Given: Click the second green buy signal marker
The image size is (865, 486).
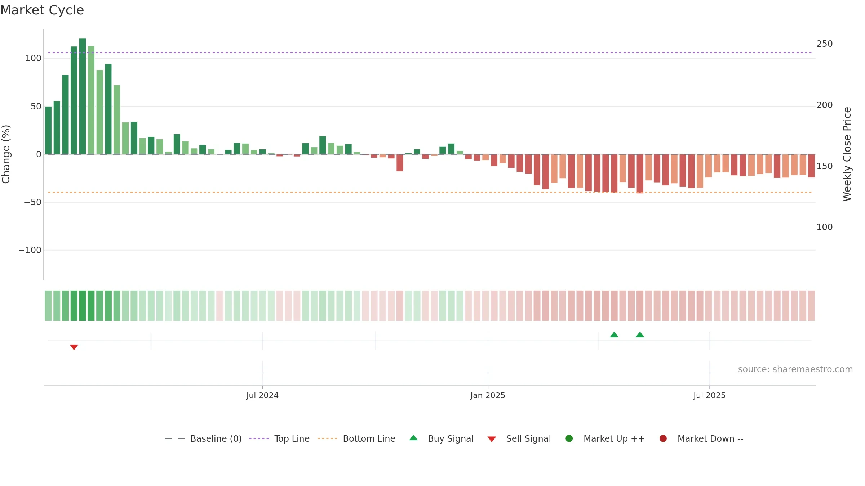Looking at the screenshot, I should [640, 334].
